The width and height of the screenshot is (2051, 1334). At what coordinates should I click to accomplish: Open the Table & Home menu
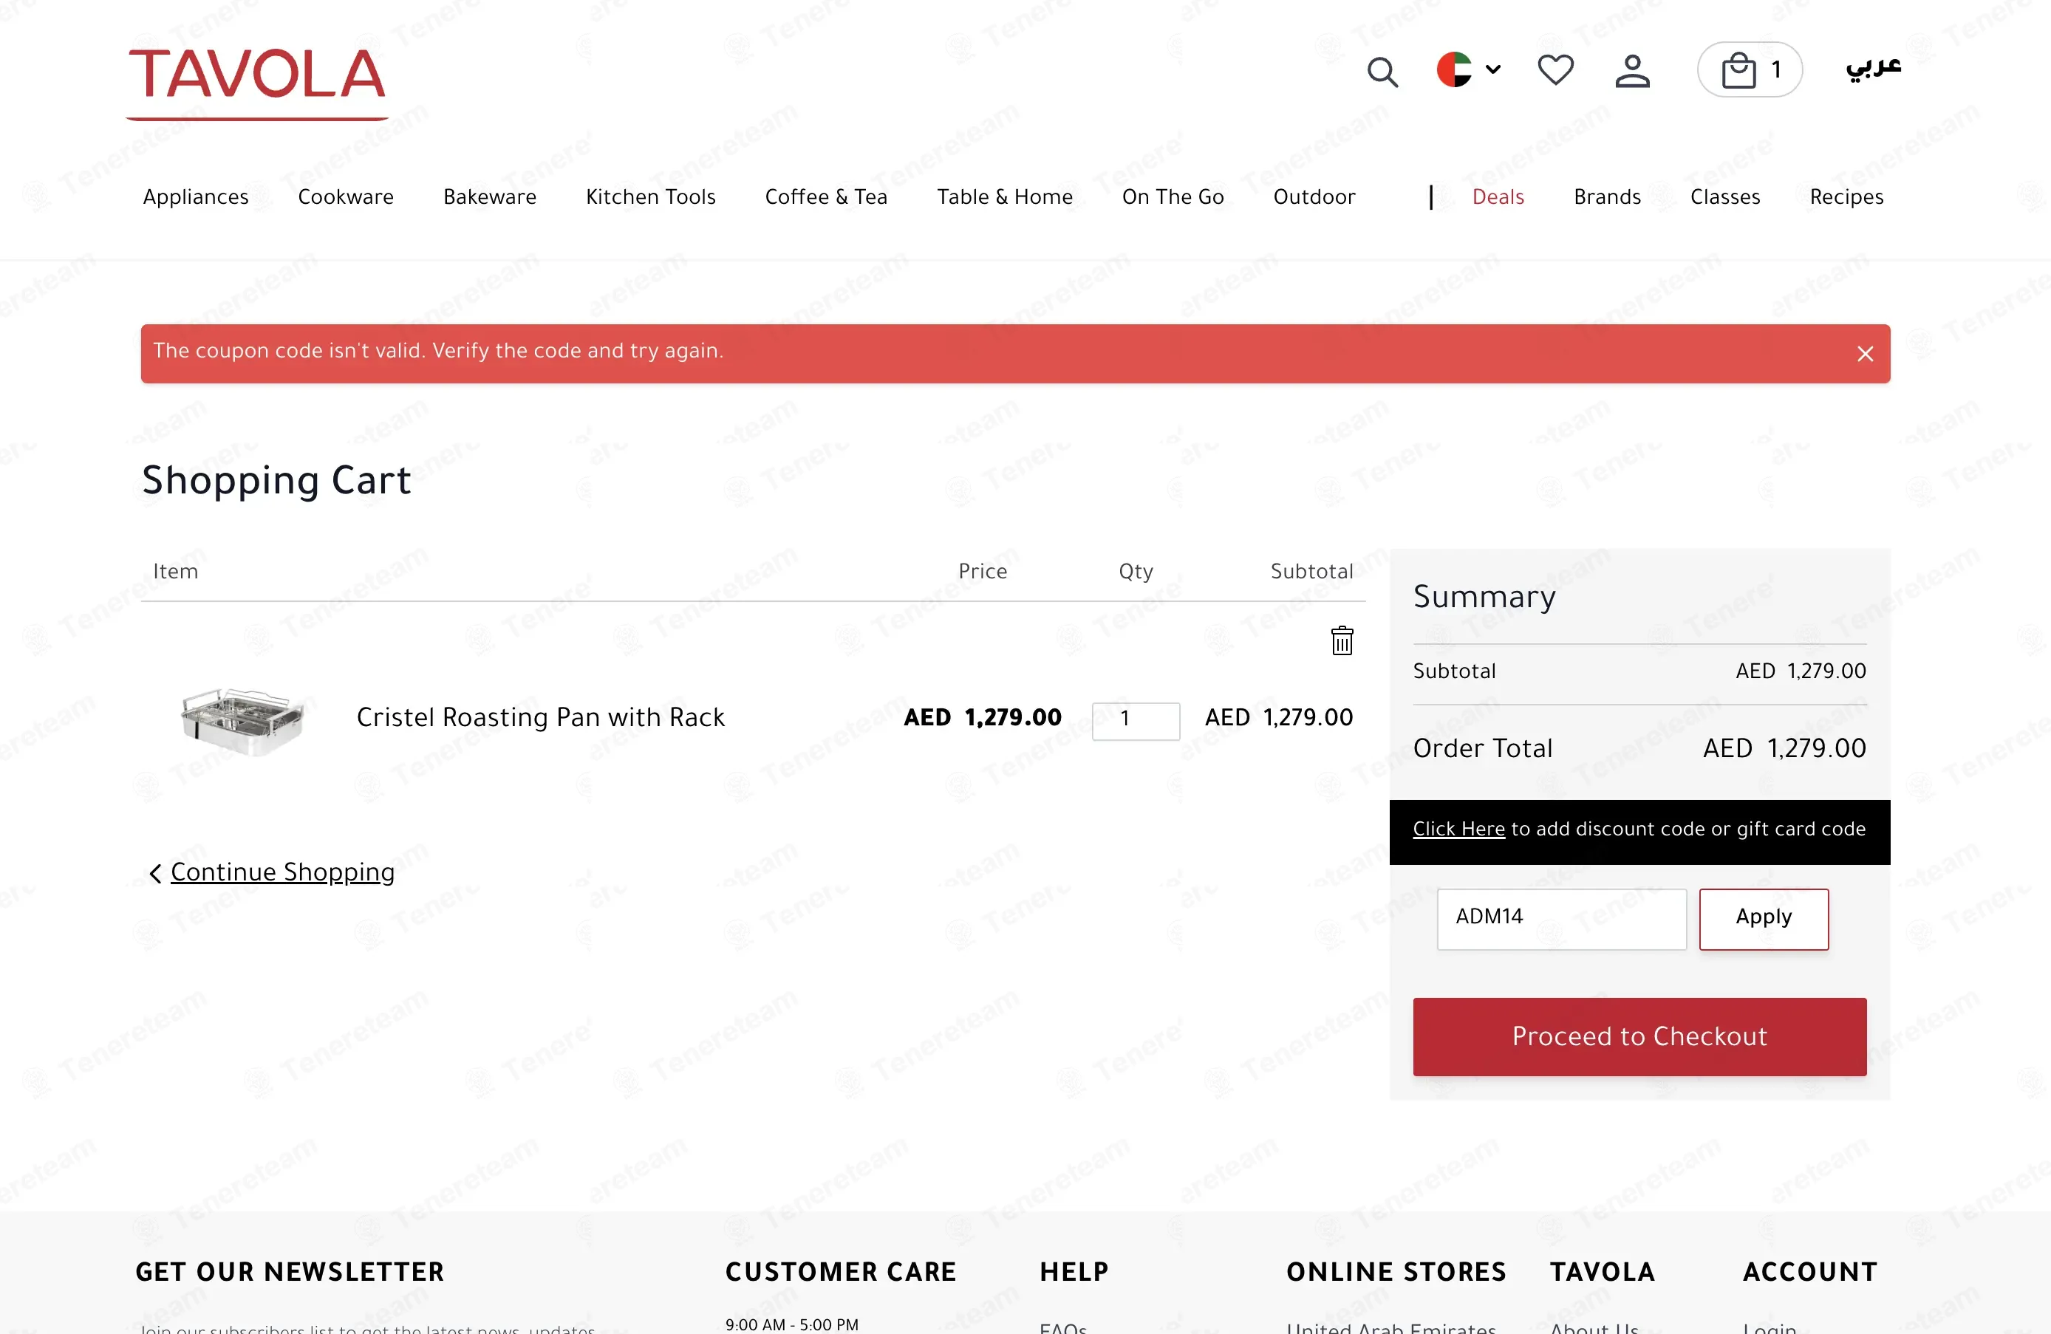point(1004,196)
